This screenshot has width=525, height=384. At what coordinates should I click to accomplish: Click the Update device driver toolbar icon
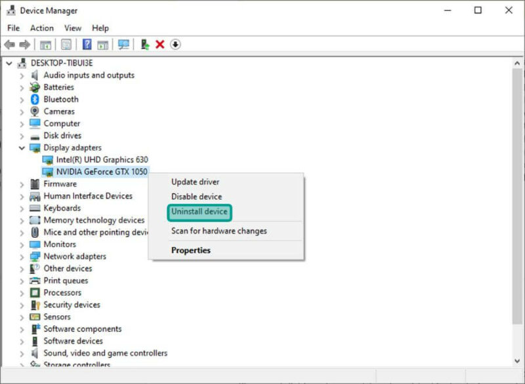click(x=144, y=45)
